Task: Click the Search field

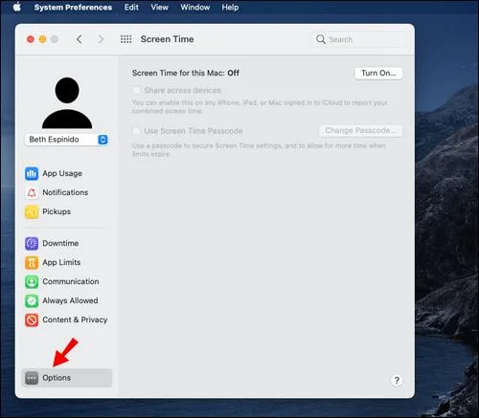Action: [x=360, y=39]
